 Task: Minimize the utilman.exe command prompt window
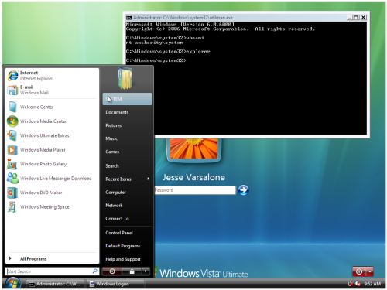[350, 17]
